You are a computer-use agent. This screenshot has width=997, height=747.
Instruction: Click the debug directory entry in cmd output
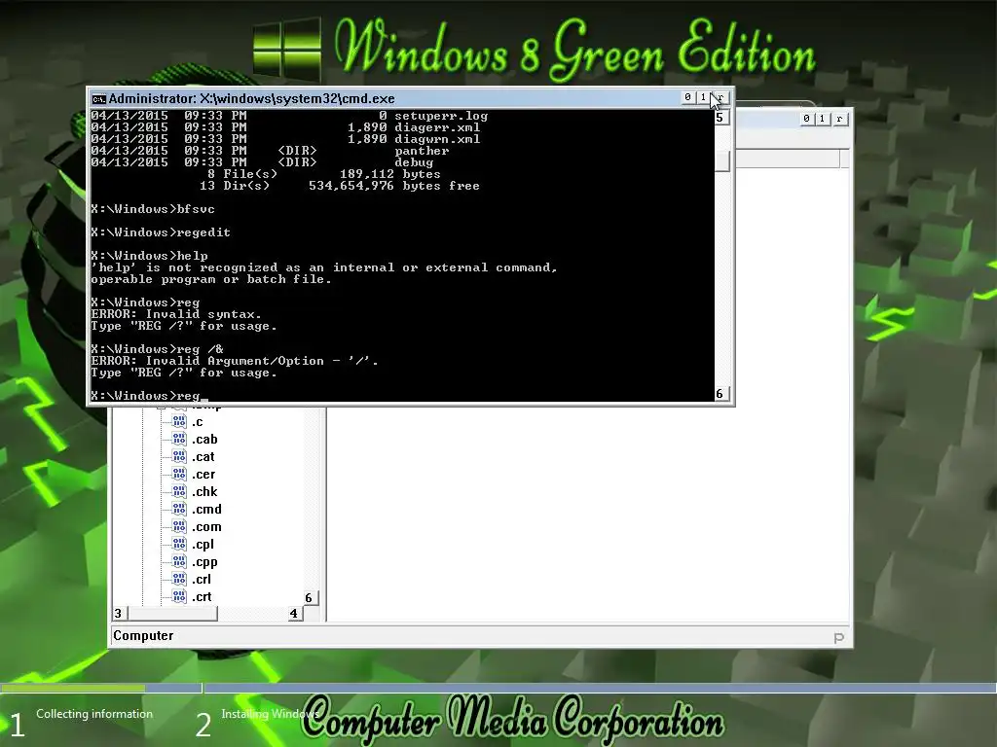[x=413, y=162]
